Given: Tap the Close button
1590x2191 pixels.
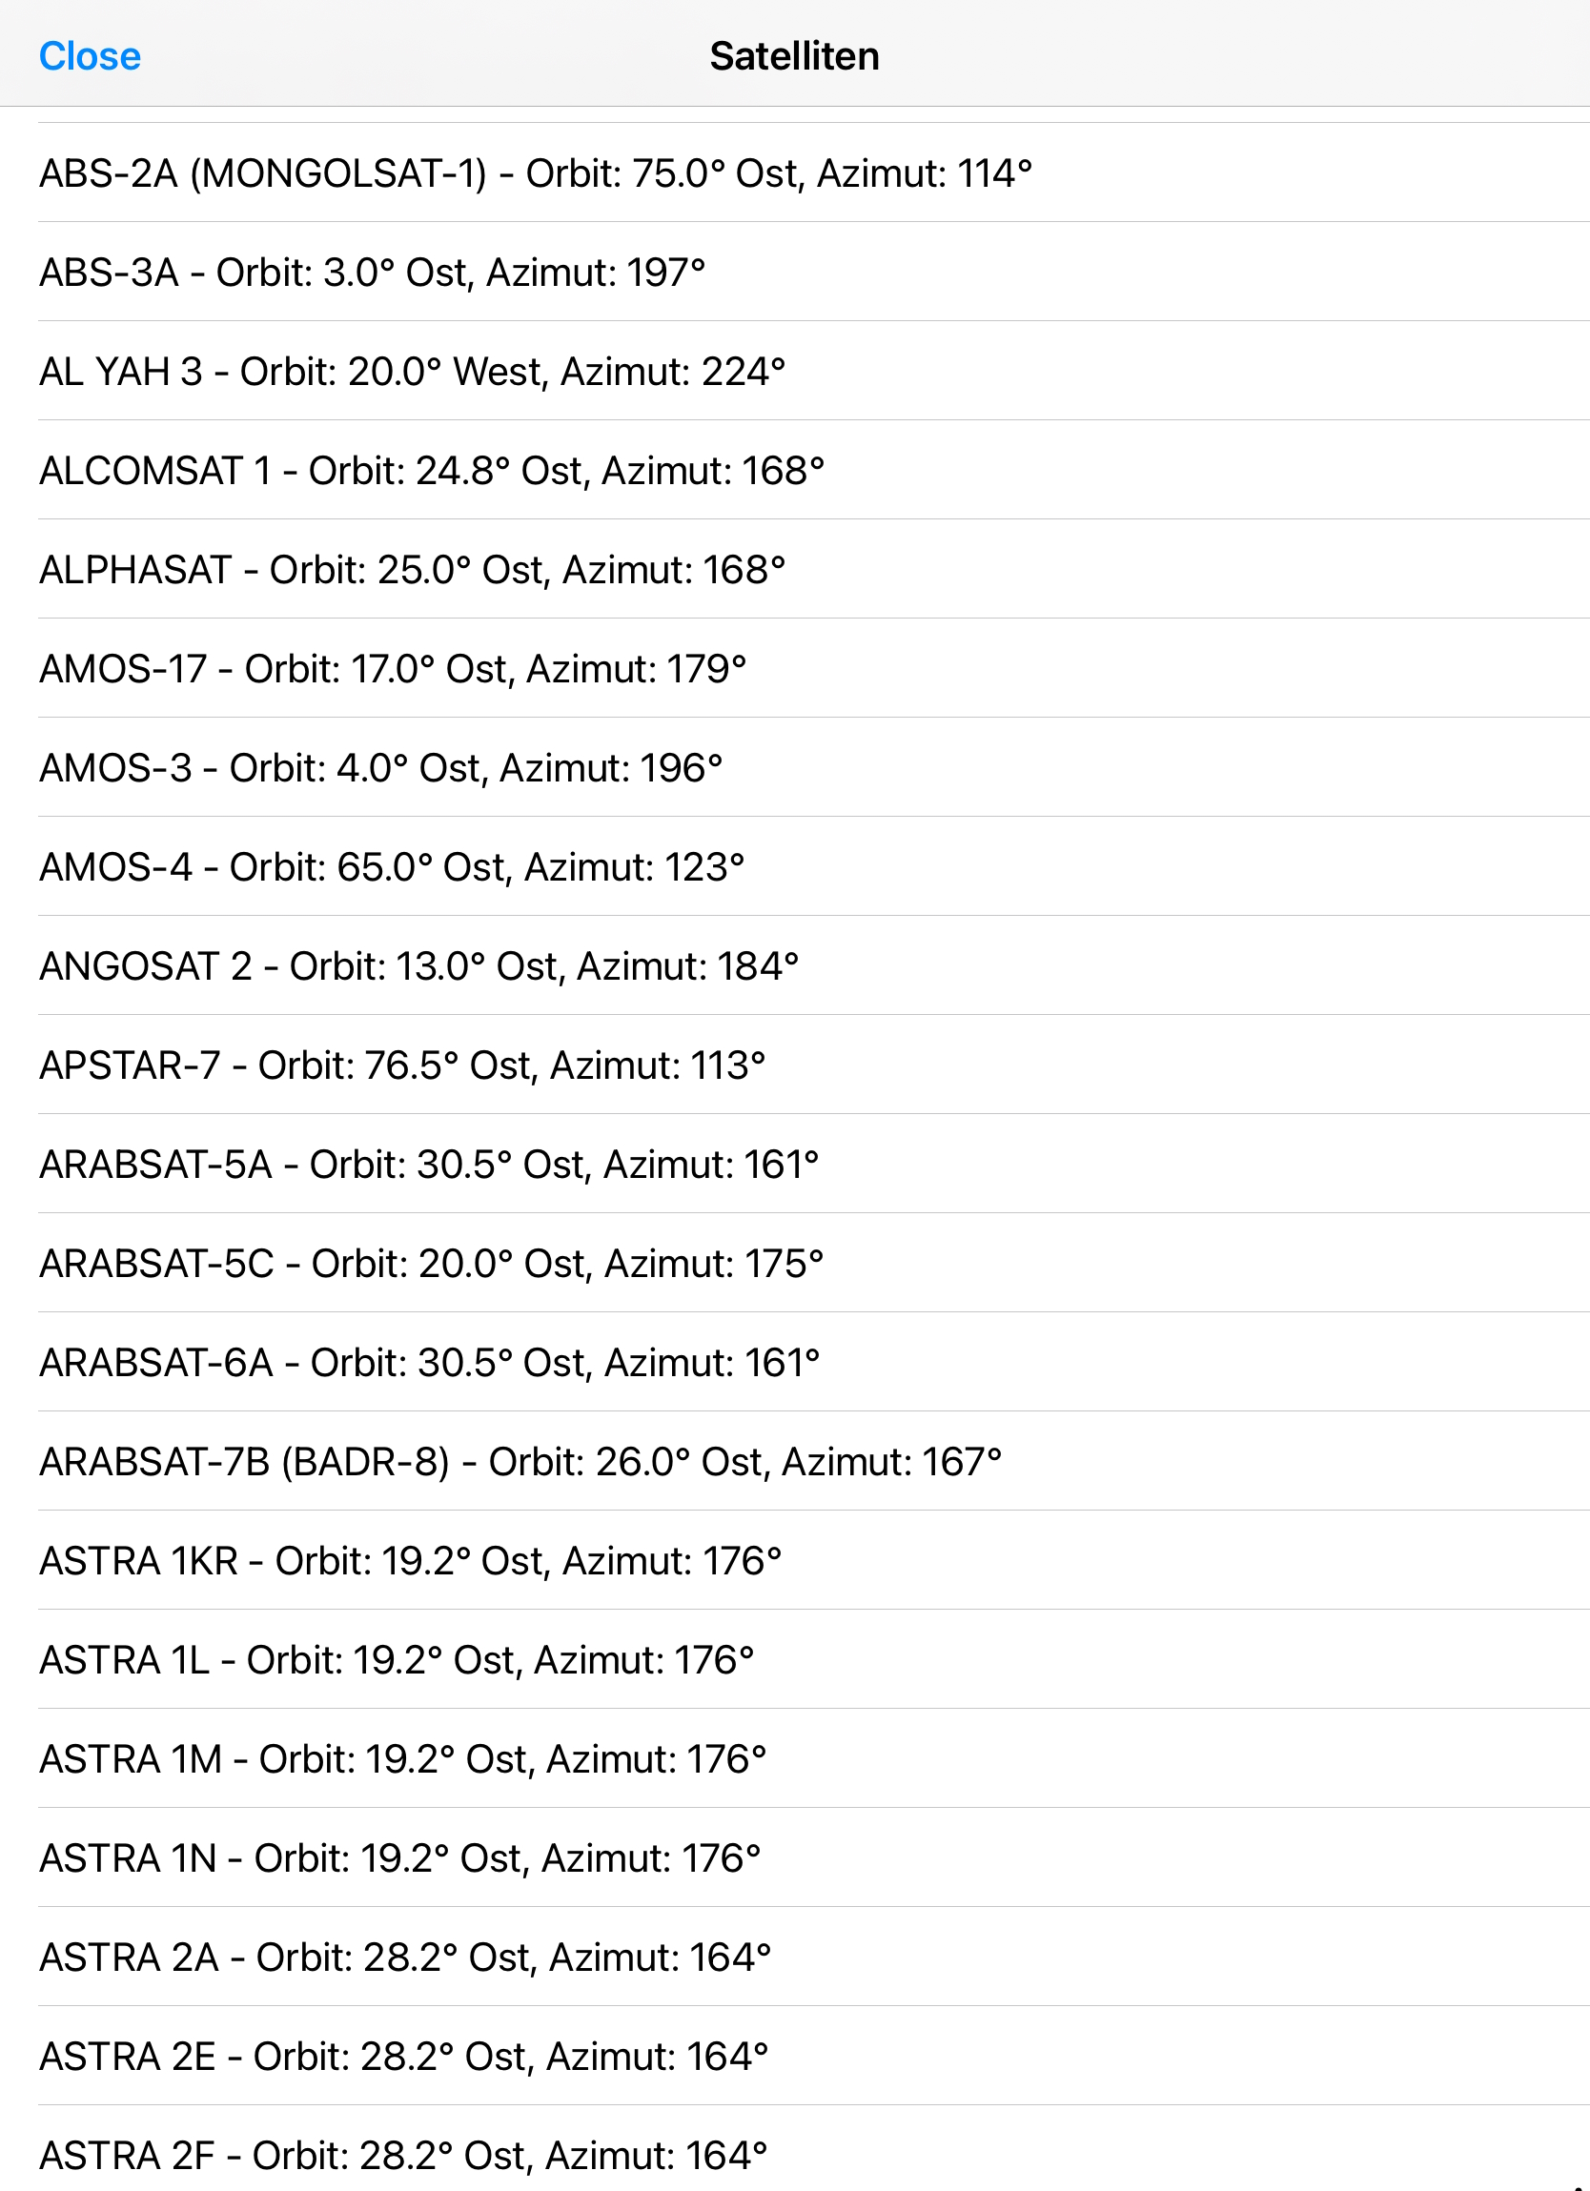Looking at the screenshot, I should (x=90, y=56).
